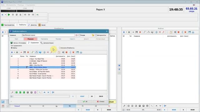Click purple square icon below track list
Image resolution: width=200 pixels, height=112 pixels.
click(35, 92)
